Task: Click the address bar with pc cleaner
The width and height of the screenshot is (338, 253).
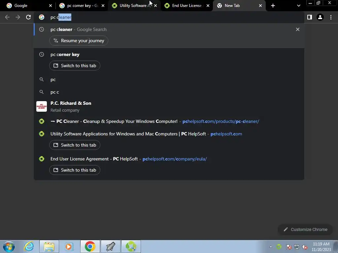Action: click(x=169, y=17)
